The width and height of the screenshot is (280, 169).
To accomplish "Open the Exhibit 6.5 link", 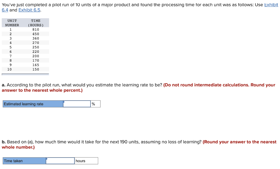I will 30,10.
